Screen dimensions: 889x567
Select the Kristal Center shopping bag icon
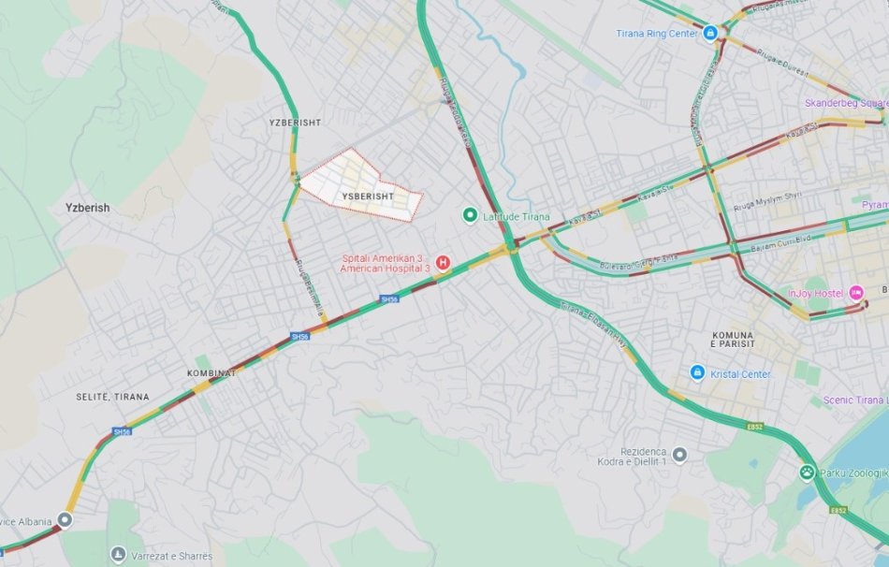click(697, 373)
